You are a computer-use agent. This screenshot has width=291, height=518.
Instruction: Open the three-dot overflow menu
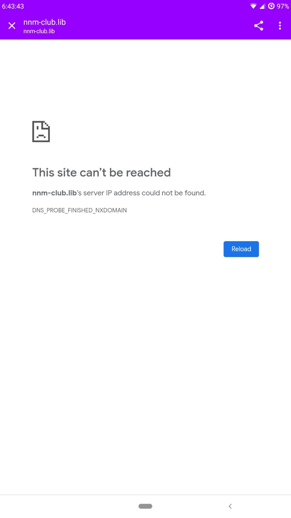tap(280, 26)
